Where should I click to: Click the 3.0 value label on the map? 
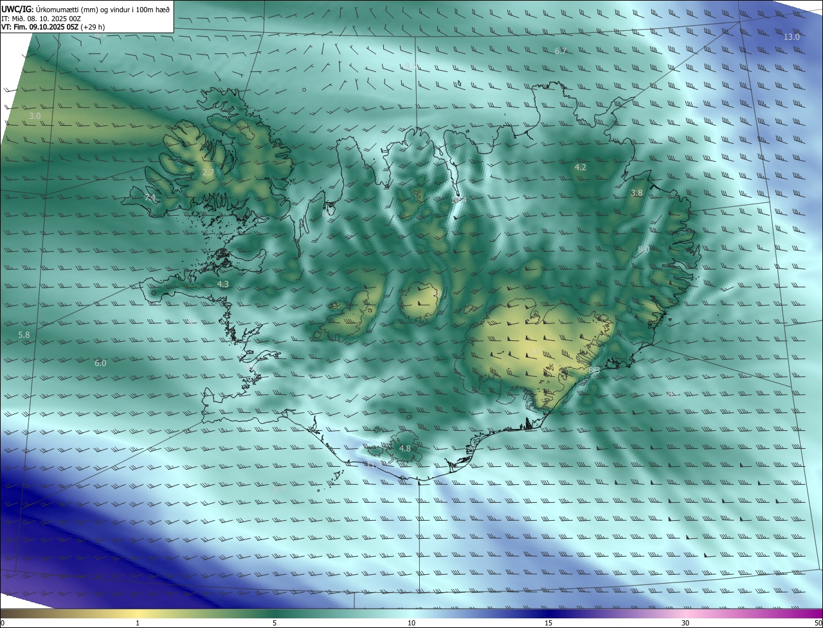coord(35,116)
